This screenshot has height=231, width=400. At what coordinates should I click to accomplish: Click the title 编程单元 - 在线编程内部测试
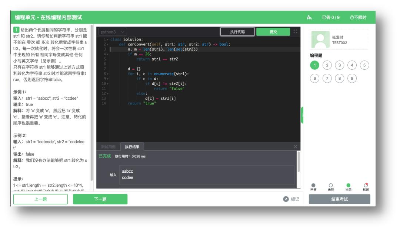49,18
